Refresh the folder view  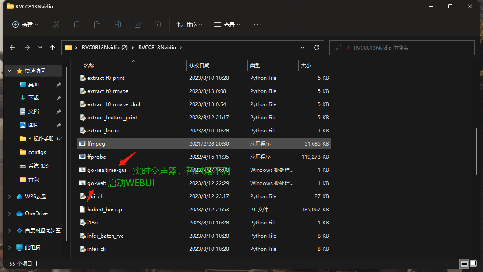tap(316, 48)
